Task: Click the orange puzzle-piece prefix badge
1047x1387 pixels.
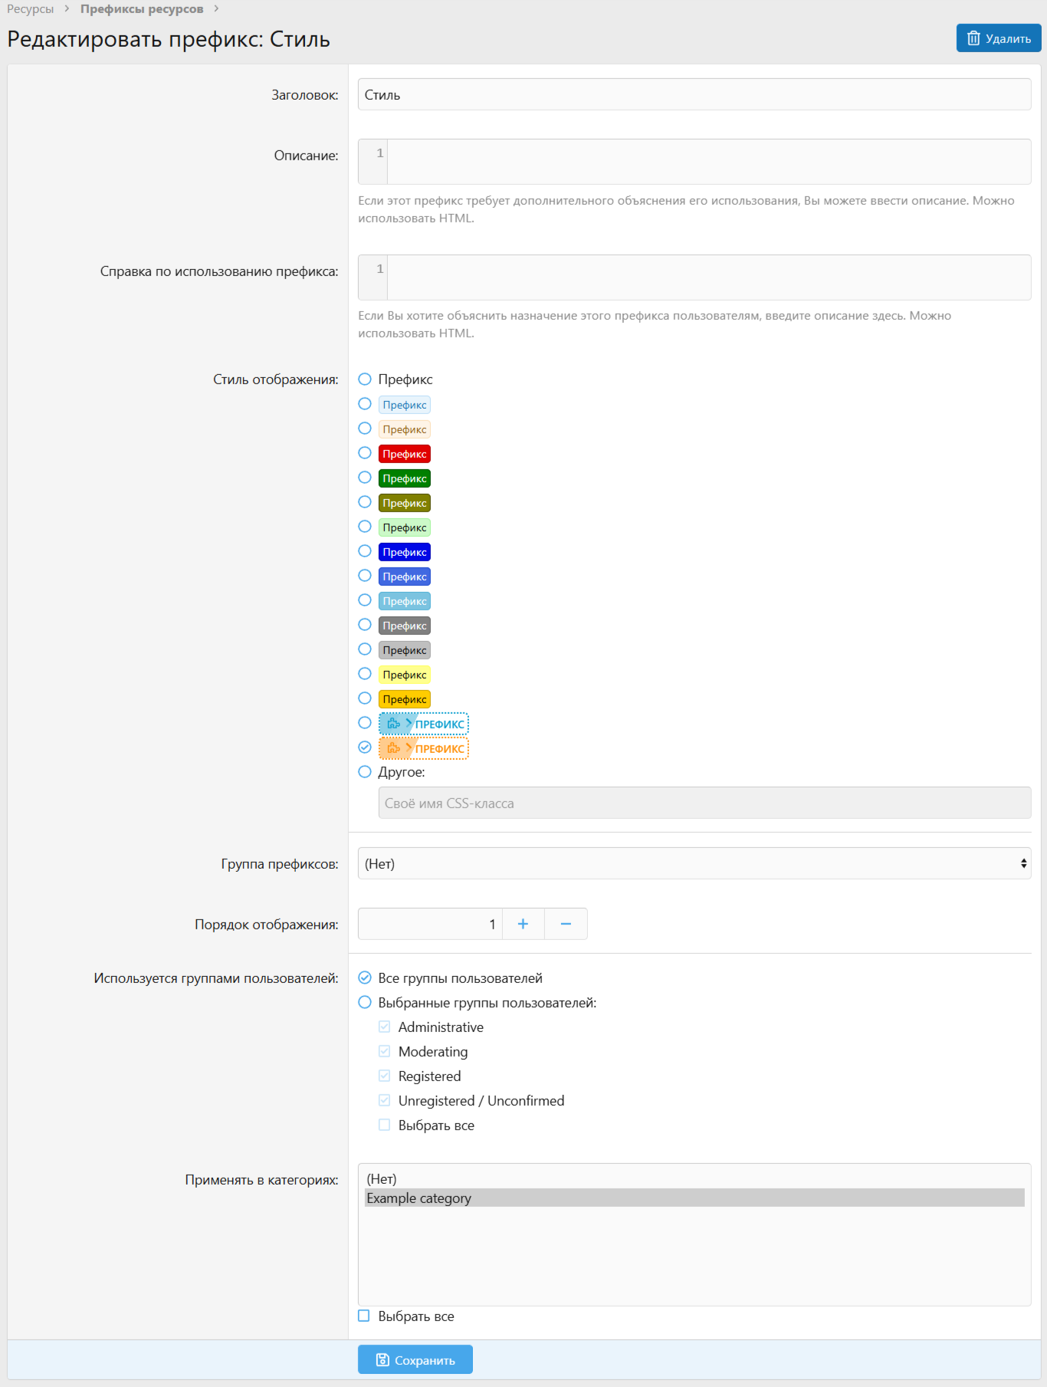Action: [x=423, y=748]
